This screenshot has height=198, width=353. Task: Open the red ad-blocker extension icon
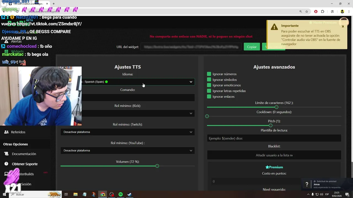316,12
